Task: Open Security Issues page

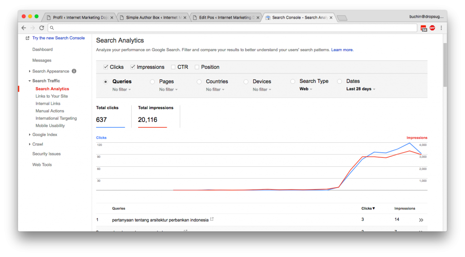Action: click(46, 154)
